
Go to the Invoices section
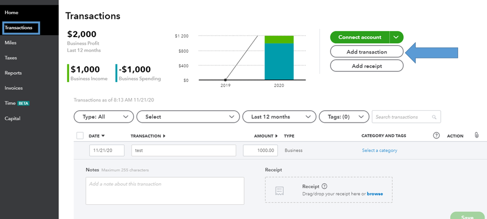tap(14, 88)
